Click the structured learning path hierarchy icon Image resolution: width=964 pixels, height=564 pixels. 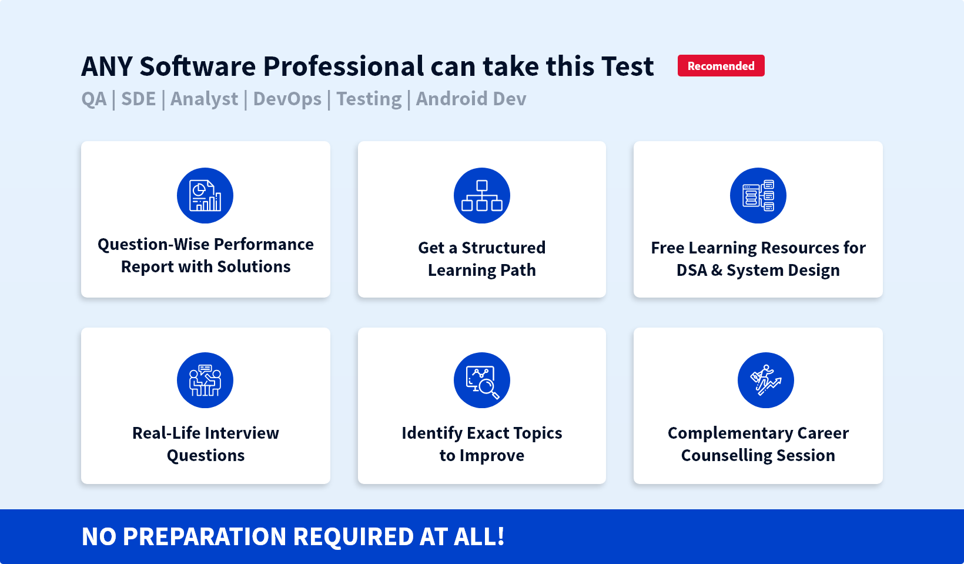point(481,196)
